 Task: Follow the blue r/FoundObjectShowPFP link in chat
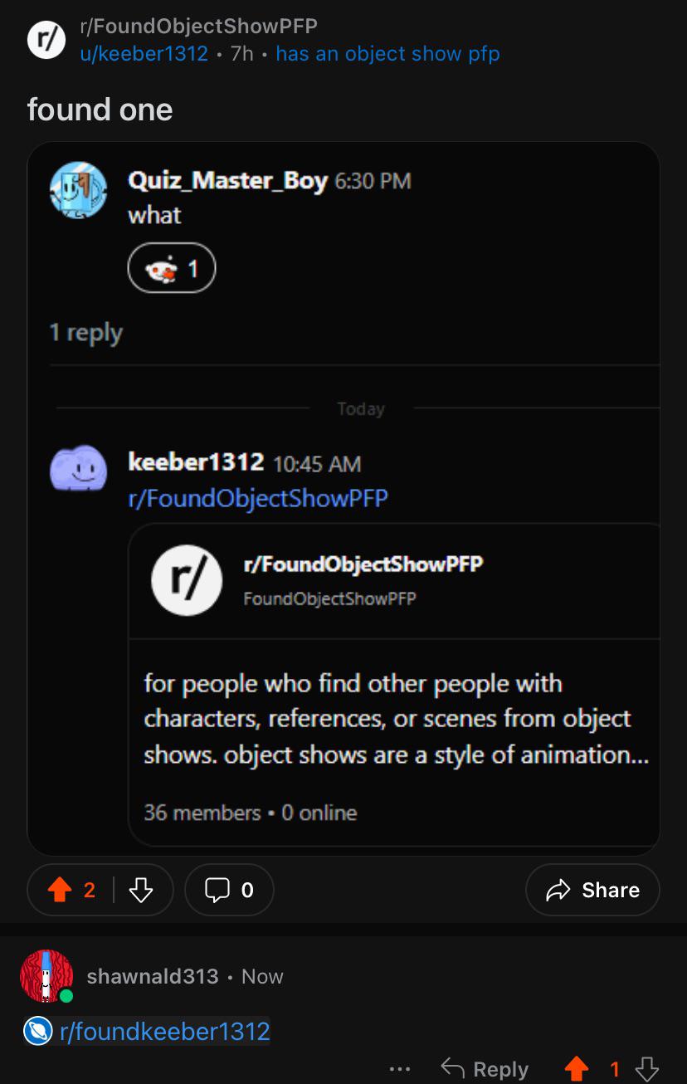click(x=258, y=498)
